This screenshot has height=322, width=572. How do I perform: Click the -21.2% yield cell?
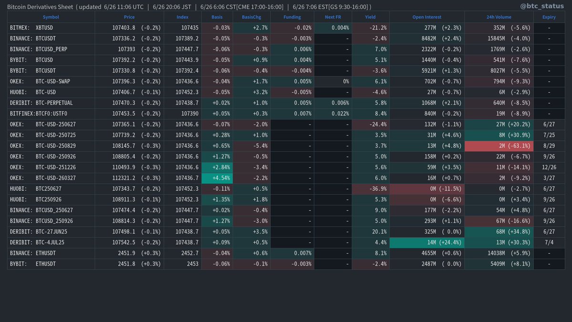[x=370, y=28]
